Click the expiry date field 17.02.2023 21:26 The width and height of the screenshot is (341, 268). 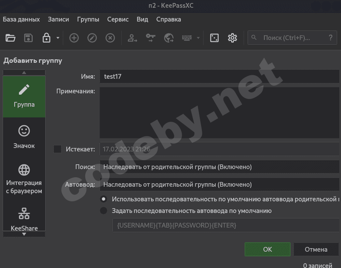point(219,149)
